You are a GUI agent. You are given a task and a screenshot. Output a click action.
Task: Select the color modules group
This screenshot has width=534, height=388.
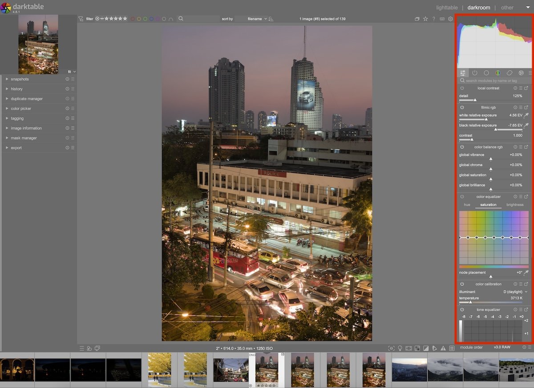498,73
